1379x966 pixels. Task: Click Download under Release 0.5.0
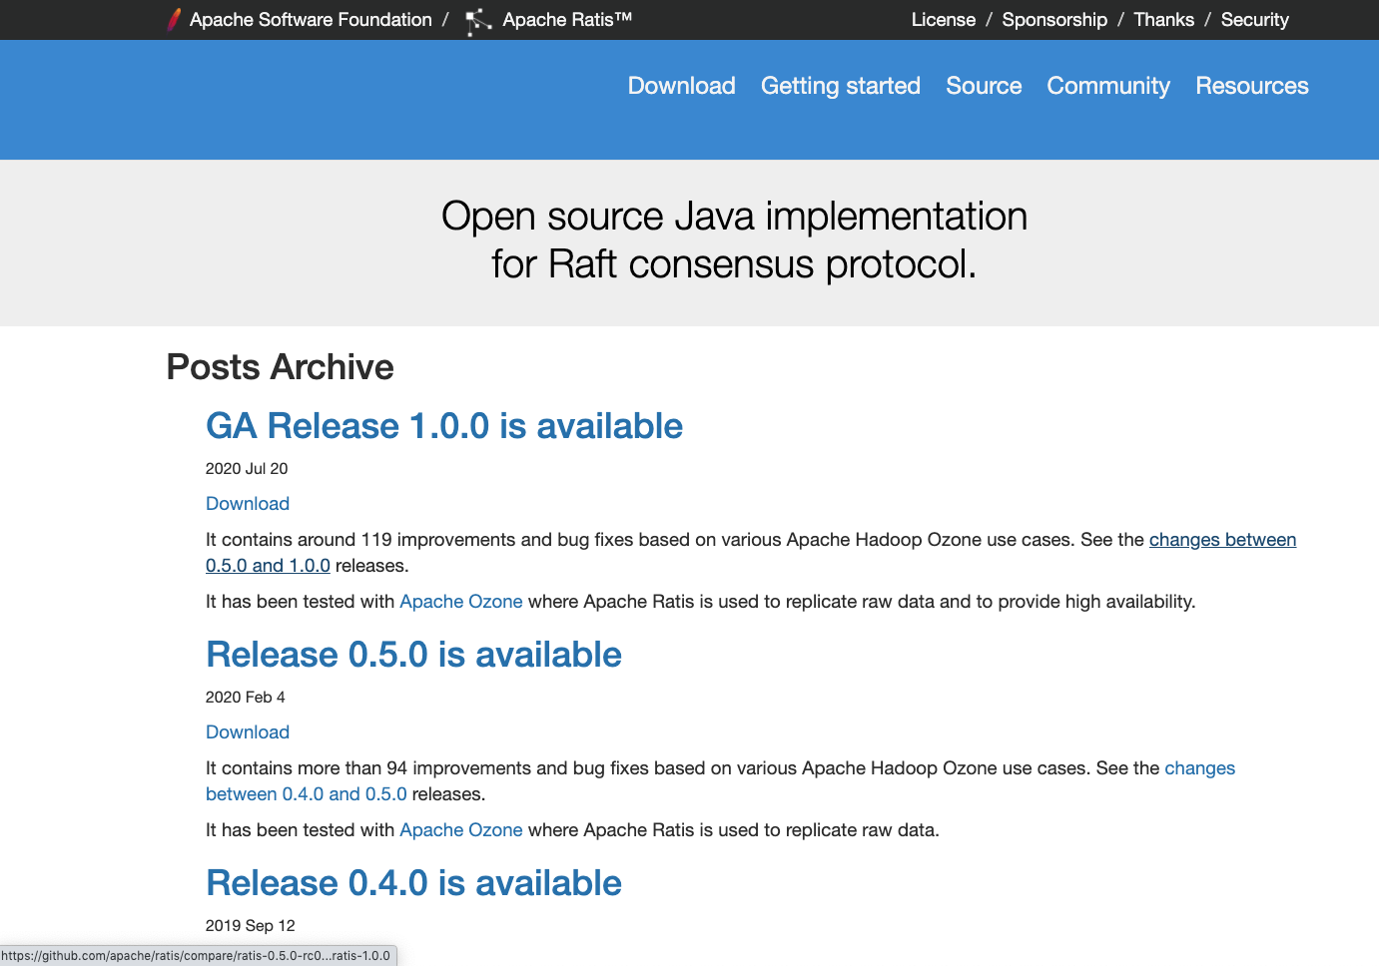tap(248, 732)
